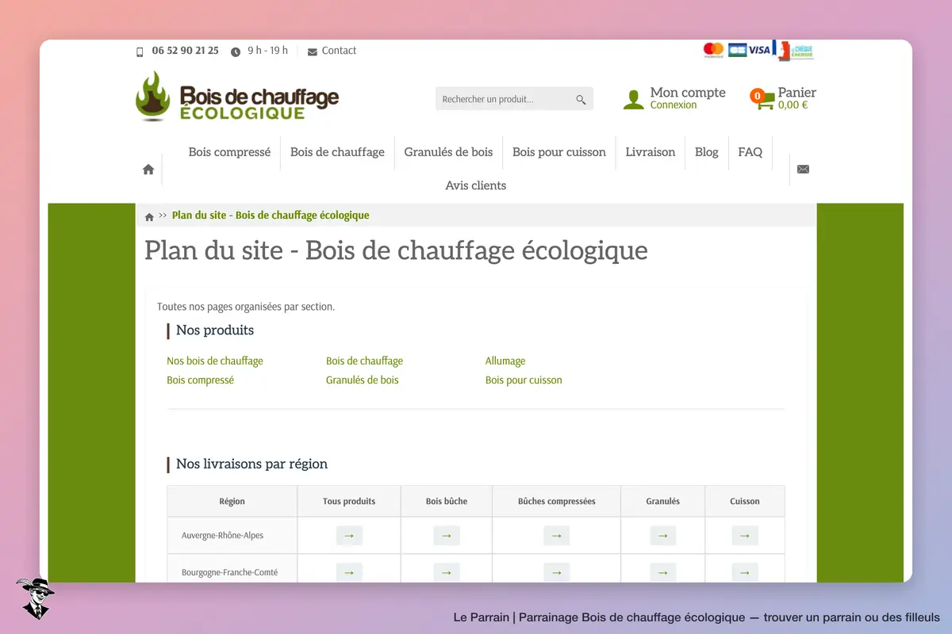Click the phone icon beside 06 52 90 21 25
952x634 pixels.
(140, 52)
